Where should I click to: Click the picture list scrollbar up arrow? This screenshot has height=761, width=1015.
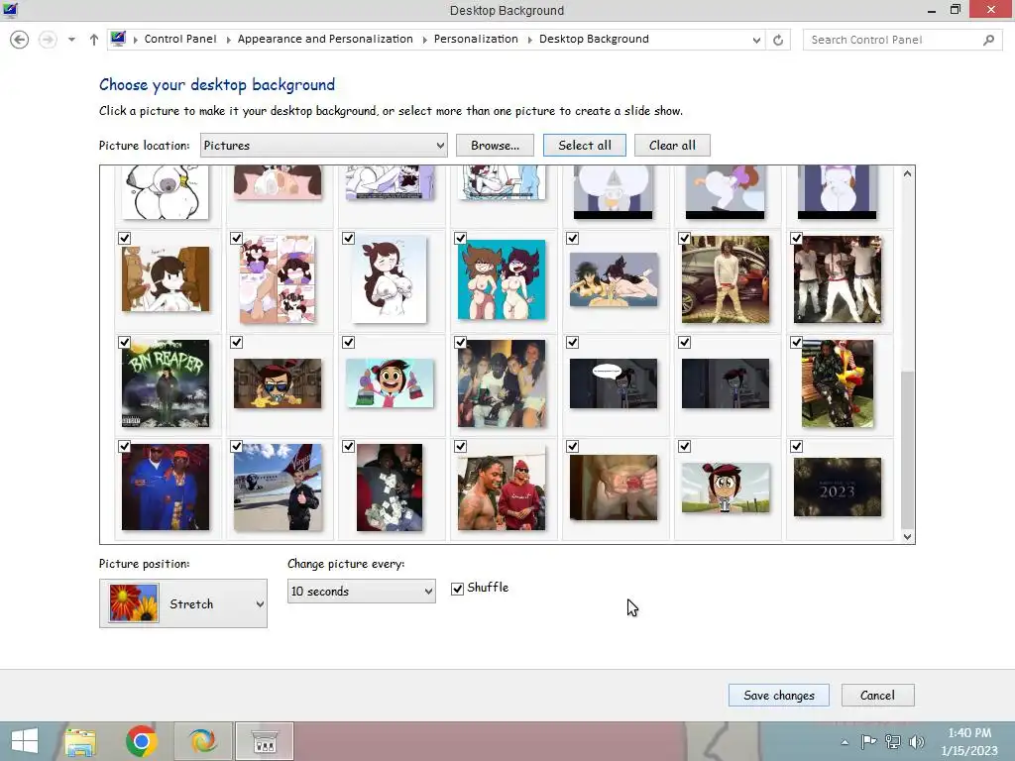click(x=908, y=173)
